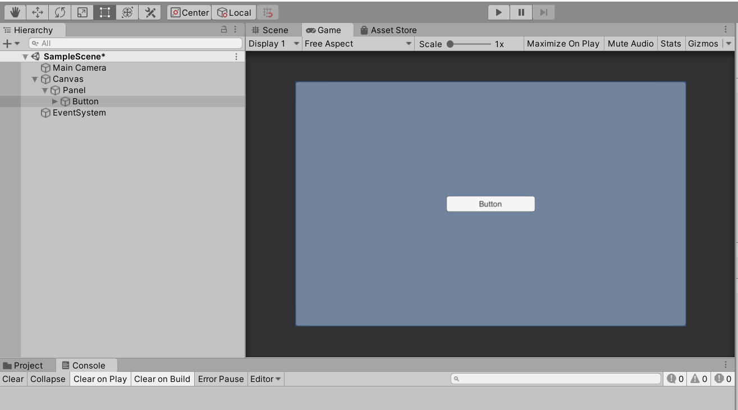Click Maximize On Play
The height and width of the screenshot is (410, 738).
point(563,43)
